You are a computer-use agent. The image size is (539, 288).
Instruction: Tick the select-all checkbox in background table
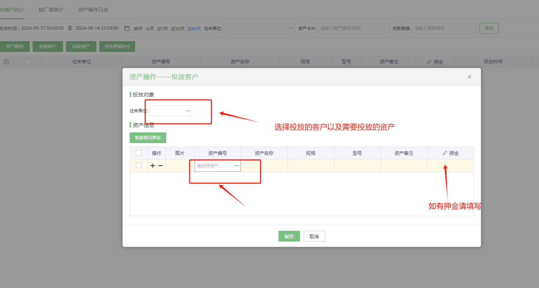[28, 62]
